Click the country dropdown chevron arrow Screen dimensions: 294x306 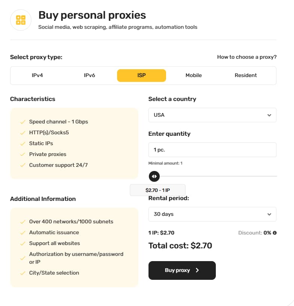pos(269,115)
